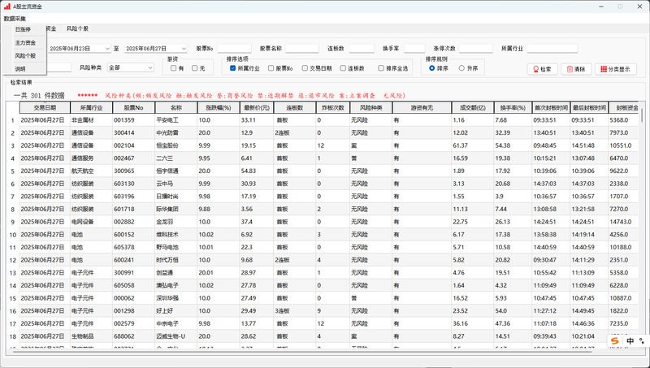Click the 连板数 input field
The width and height of the screenshot is (650, 368).
pos(362,49)
